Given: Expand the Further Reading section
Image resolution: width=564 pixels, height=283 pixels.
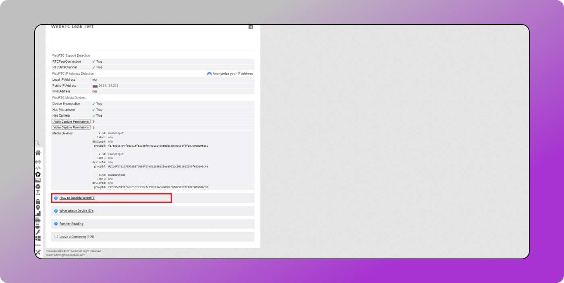Looking at the screenshot, I should 71,224.
